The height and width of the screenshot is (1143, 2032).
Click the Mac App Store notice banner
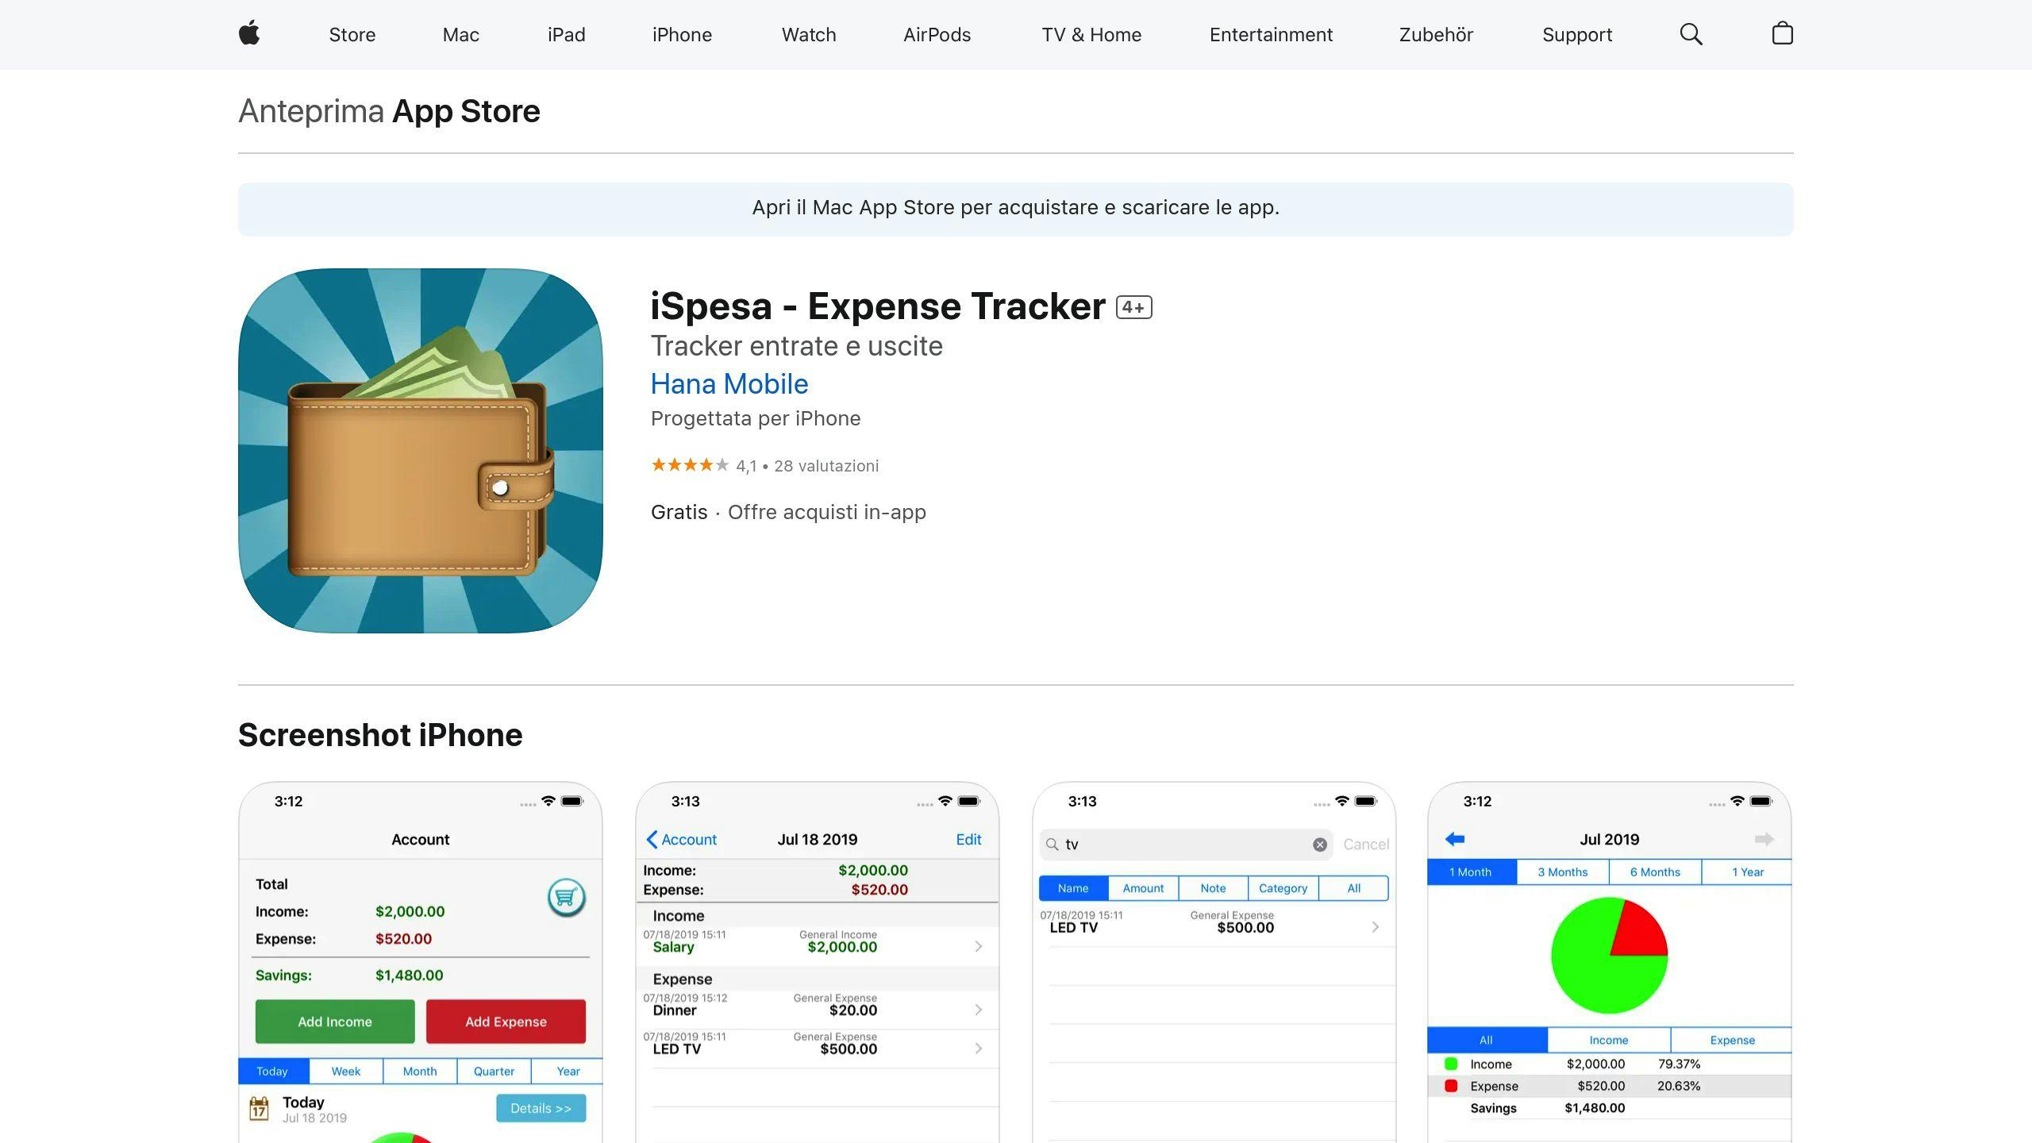(x=1016, y=209)
